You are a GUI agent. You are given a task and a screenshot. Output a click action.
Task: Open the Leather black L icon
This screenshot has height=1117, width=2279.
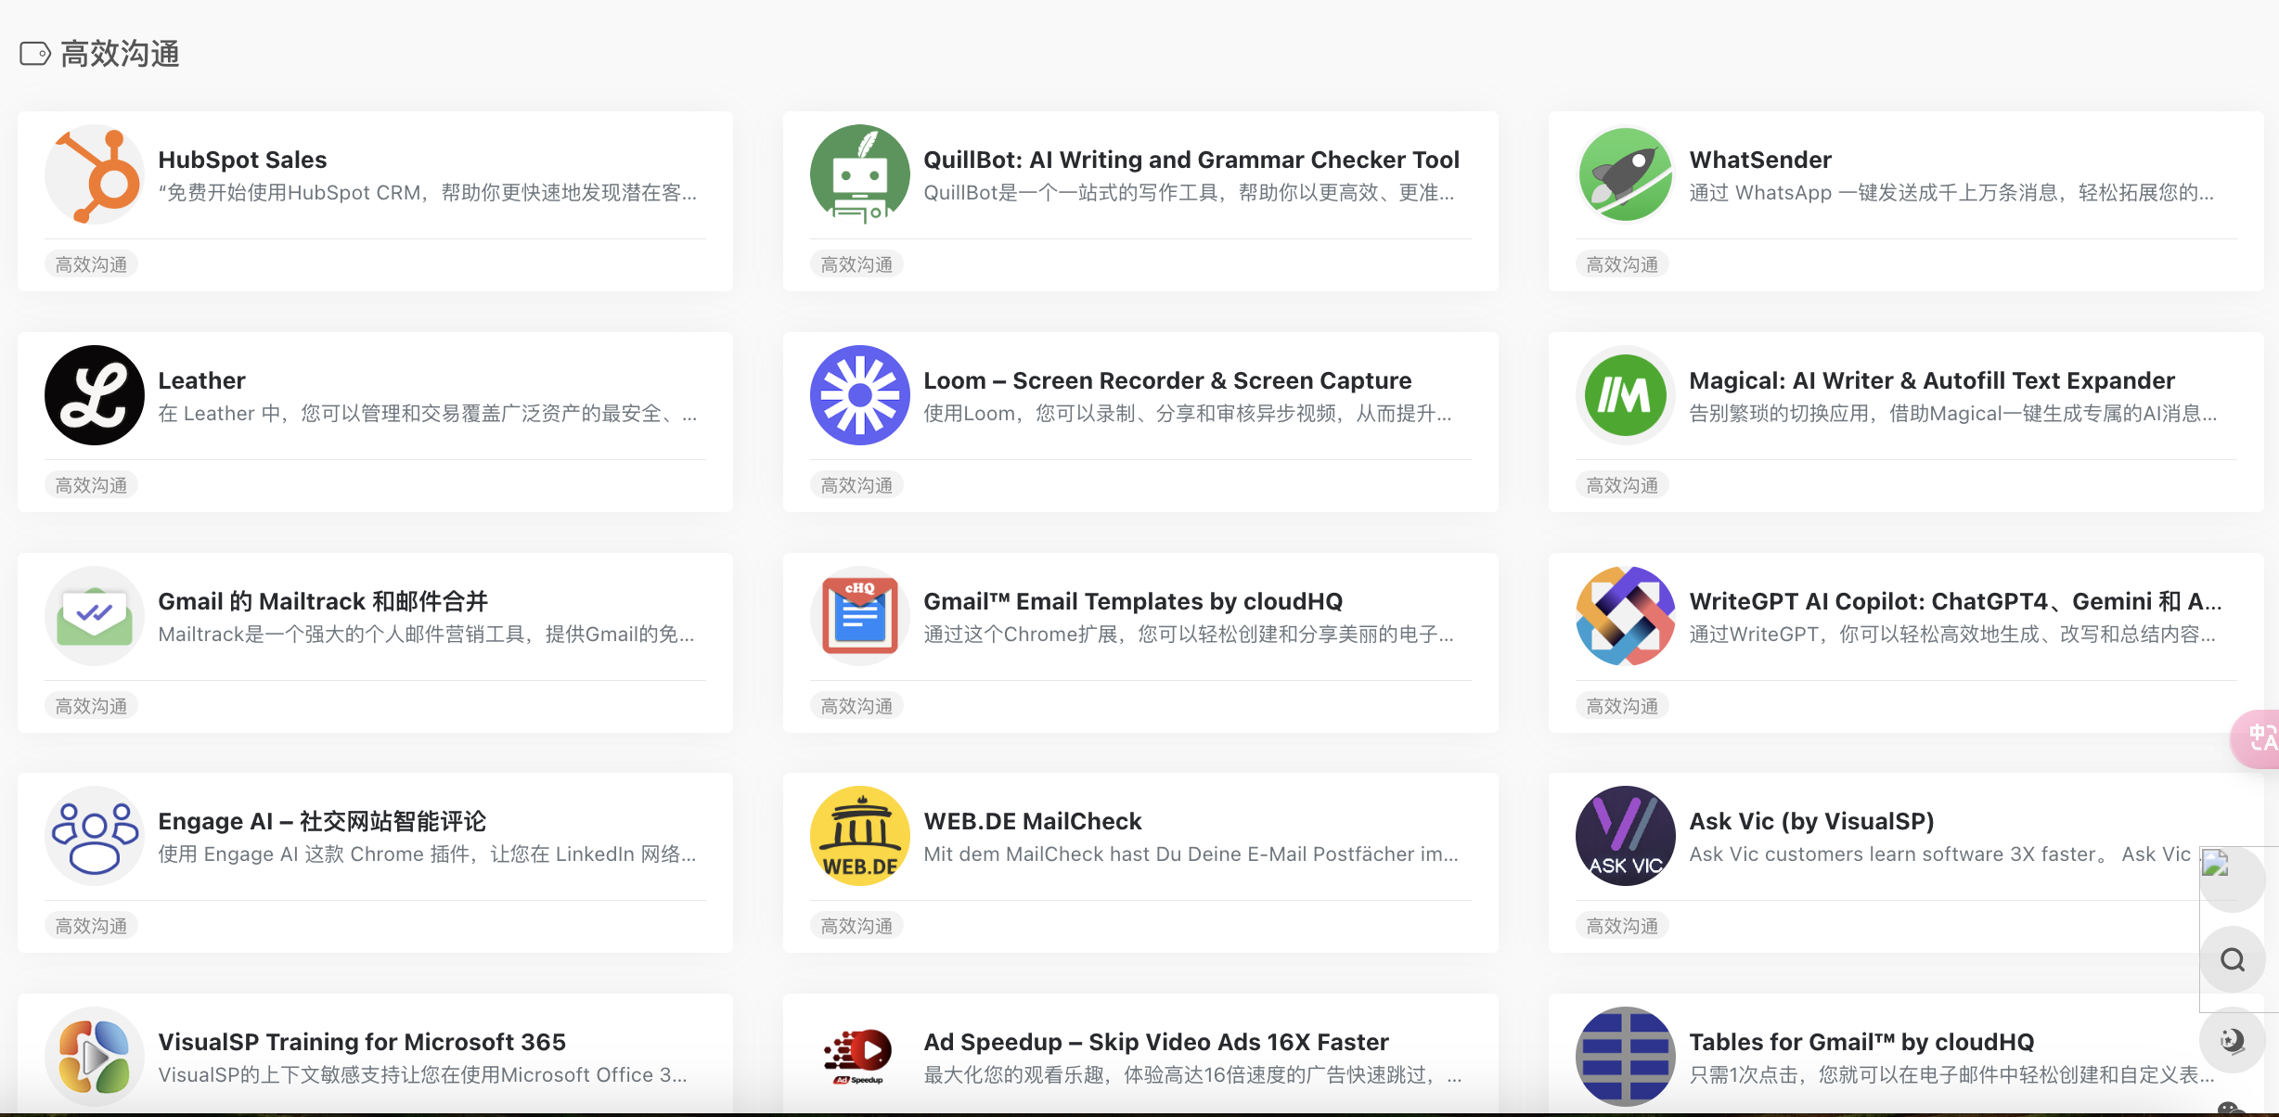tap(95, 395)
